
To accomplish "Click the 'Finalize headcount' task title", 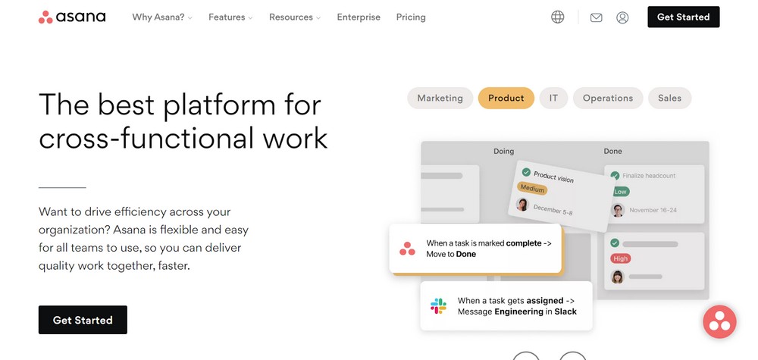I will (649, 176).
